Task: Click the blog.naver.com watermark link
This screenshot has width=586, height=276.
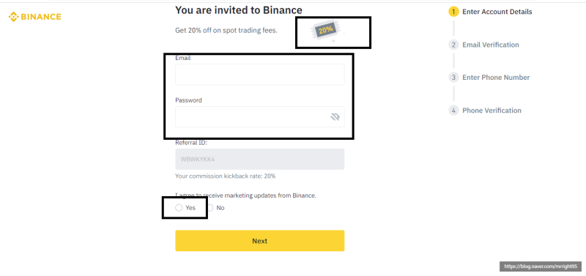Action: pyautogui.click(x=541, y=266)
